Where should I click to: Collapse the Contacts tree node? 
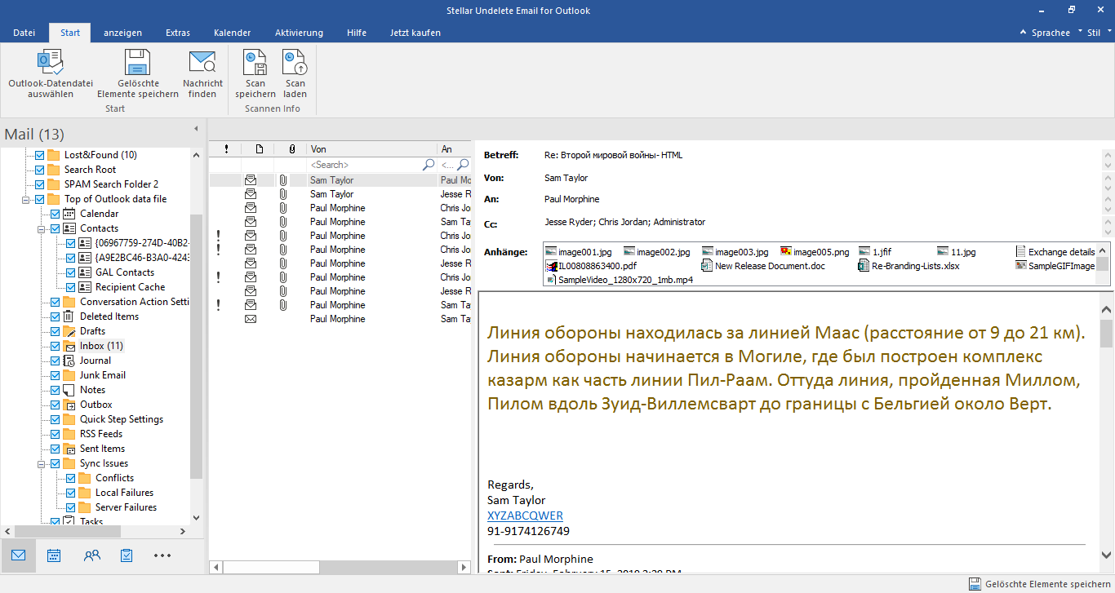click(x=40, y=228)
